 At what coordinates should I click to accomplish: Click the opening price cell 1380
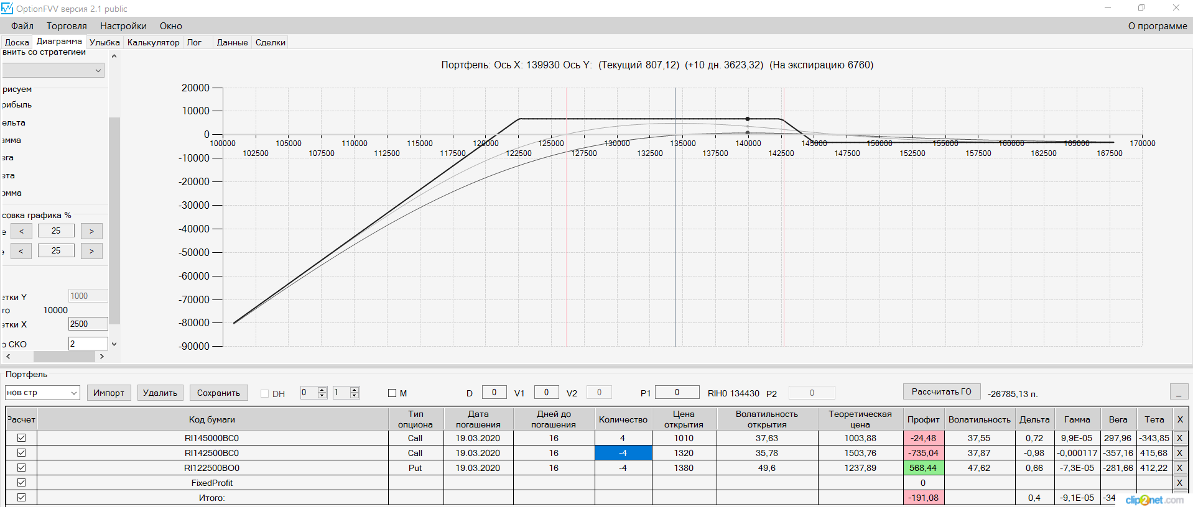click(x=684, y=468)
